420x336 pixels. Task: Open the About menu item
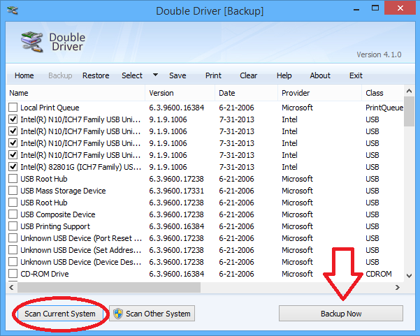[320, 75]
